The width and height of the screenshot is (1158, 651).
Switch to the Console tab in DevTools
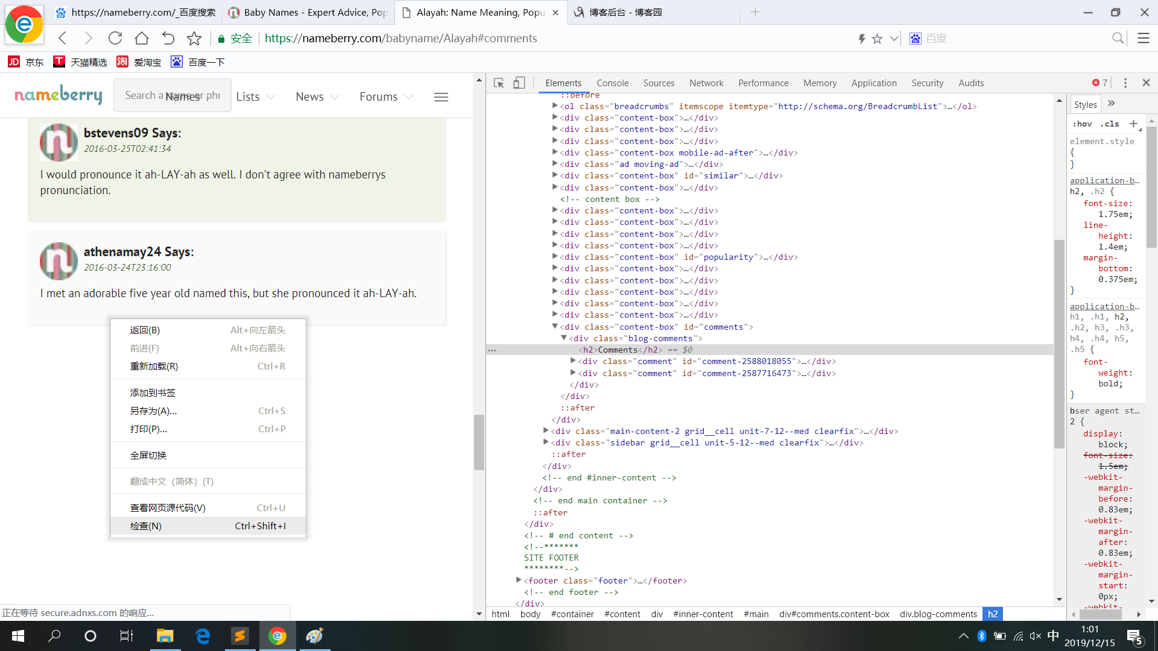[x=612, y=83]
